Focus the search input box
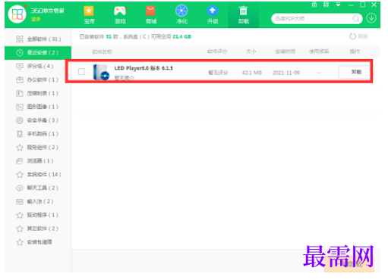The width and height of the screenshot is (388, 280). [313, 19]
